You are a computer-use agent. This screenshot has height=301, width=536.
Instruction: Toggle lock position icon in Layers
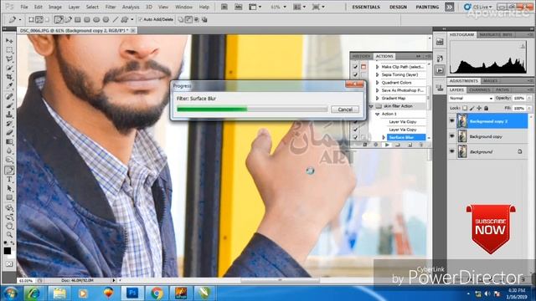tap(479, 108)
